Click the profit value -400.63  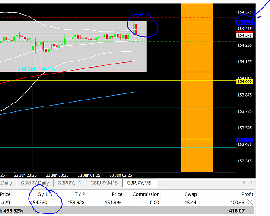point(236,203)
